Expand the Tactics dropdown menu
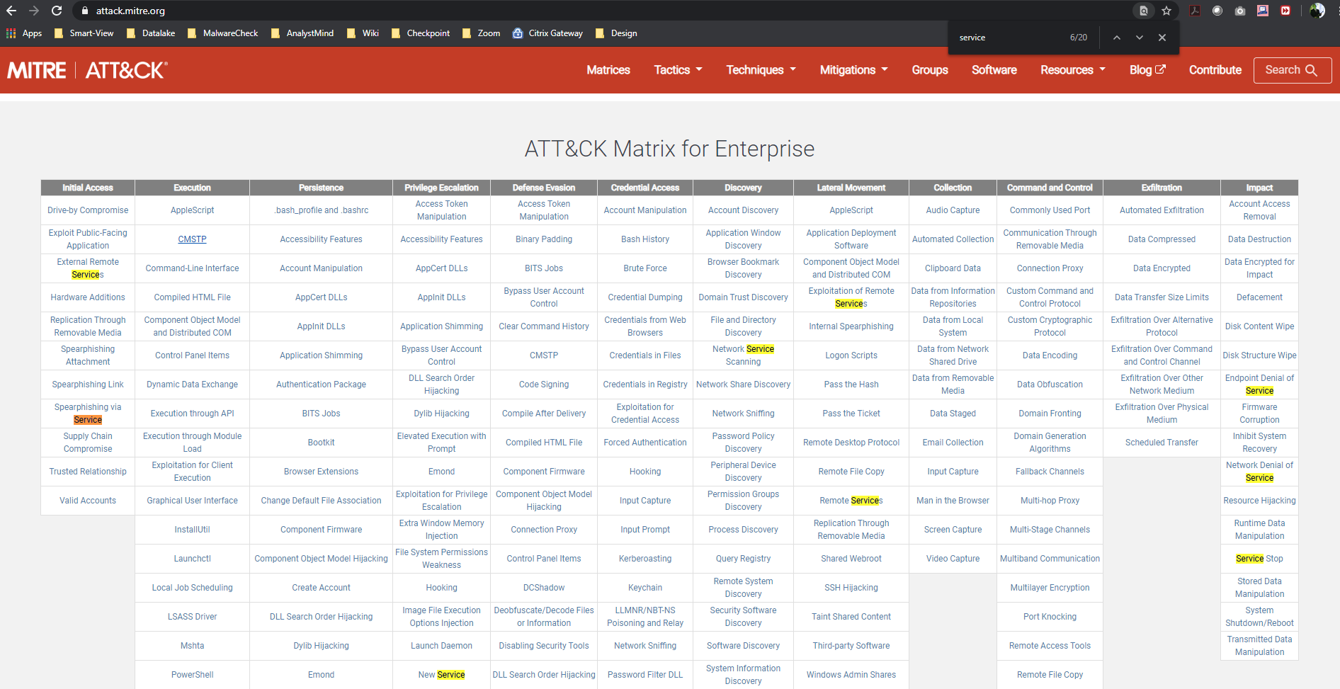This screenshot has height=689, width=1340. pos(678,70)
